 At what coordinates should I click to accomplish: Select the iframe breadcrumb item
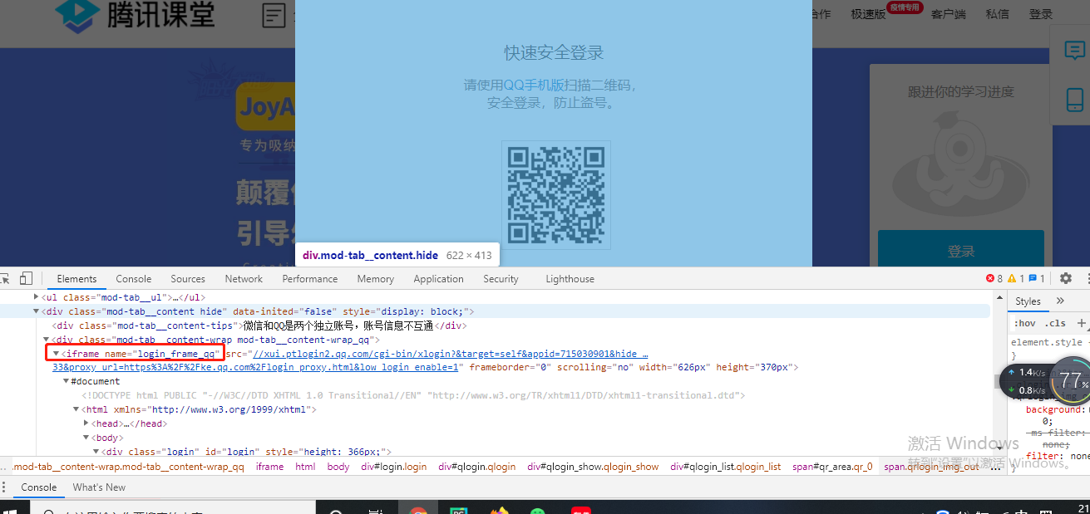(x=269, y=467)
